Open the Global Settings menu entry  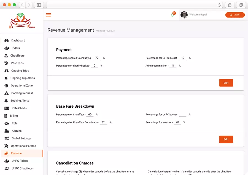(22, 138)
